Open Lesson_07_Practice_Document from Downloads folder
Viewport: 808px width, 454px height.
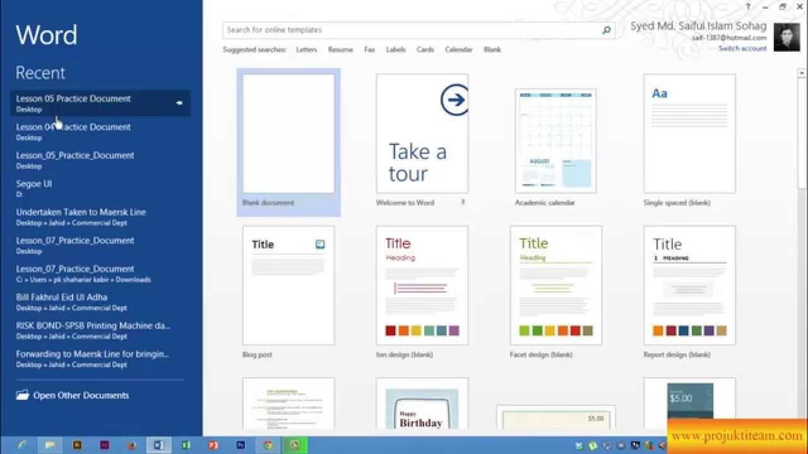pyautogui.click(x=100, y=273)
